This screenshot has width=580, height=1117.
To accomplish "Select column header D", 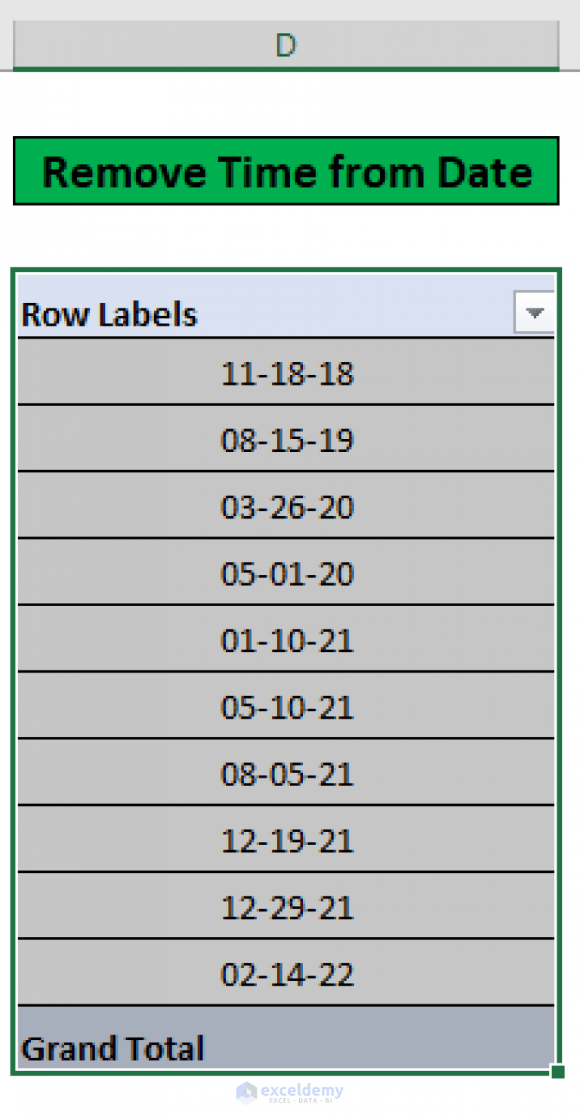I will (285, 44).
